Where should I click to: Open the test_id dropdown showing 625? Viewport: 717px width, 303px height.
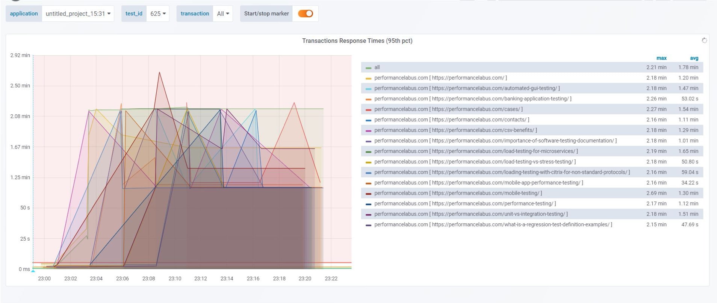tap(157, 14)
